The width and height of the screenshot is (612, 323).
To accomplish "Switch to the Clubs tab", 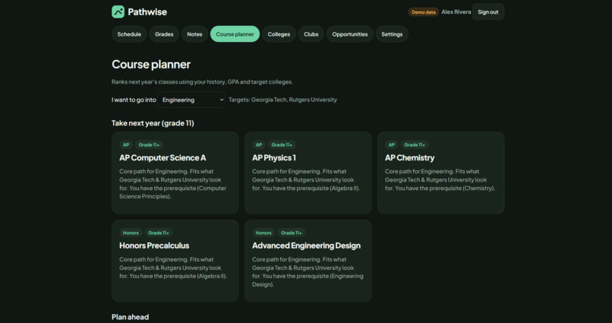I will (x=311, y=34).
